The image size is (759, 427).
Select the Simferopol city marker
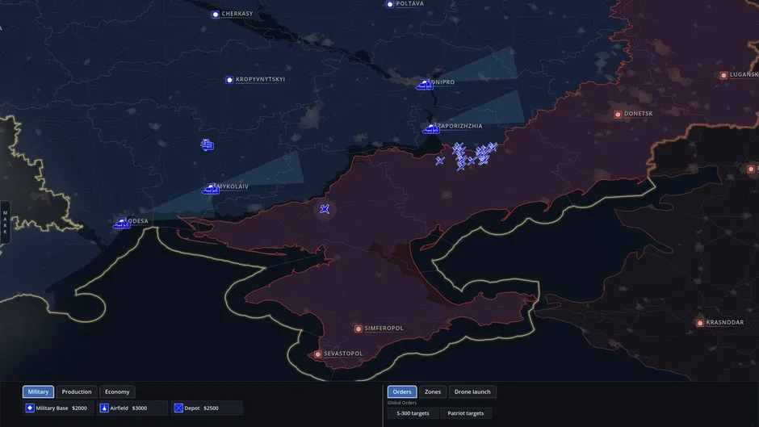359,329
